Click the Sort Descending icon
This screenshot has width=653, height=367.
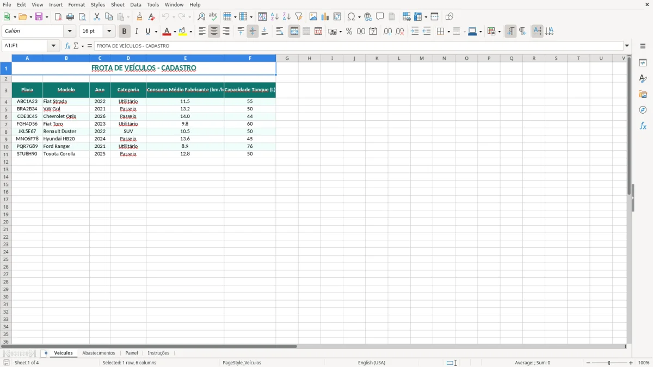click(x=287, y=17)
